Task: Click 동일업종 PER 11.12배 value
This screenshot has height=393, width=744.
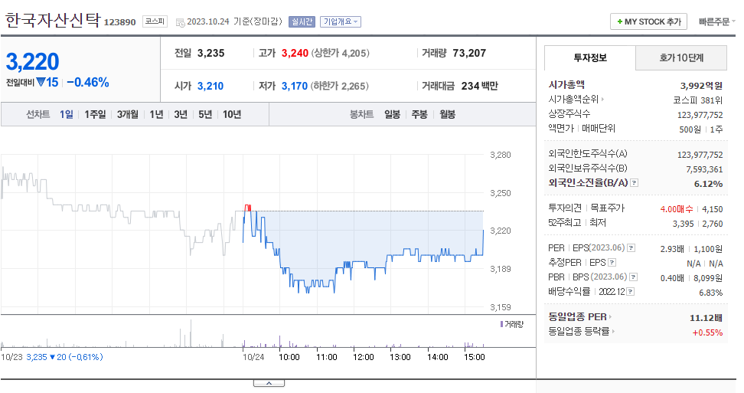Action: (x=706, y=318)
